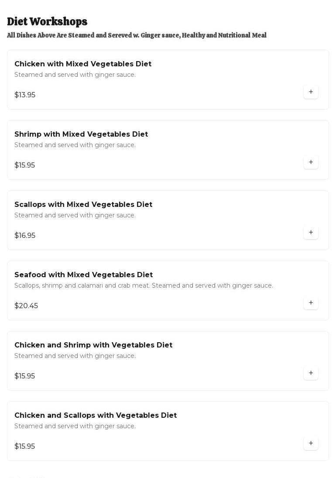Click the $20.45 seafood price
This screenshot has width=336, height=478.
(26, 306)
